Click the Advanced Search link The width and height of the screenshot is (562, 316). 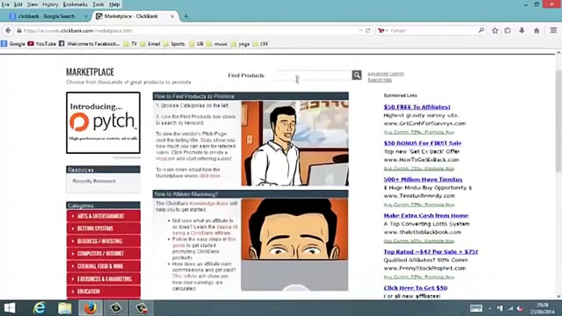point(385,74)
